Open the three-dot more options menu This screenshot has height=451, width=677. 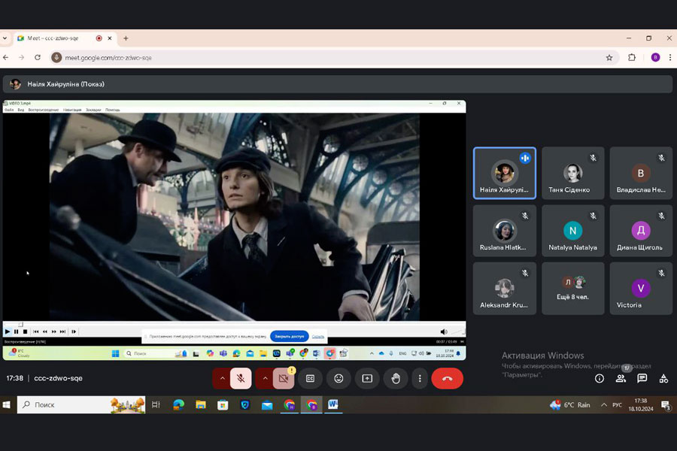(x=420, y=378)
